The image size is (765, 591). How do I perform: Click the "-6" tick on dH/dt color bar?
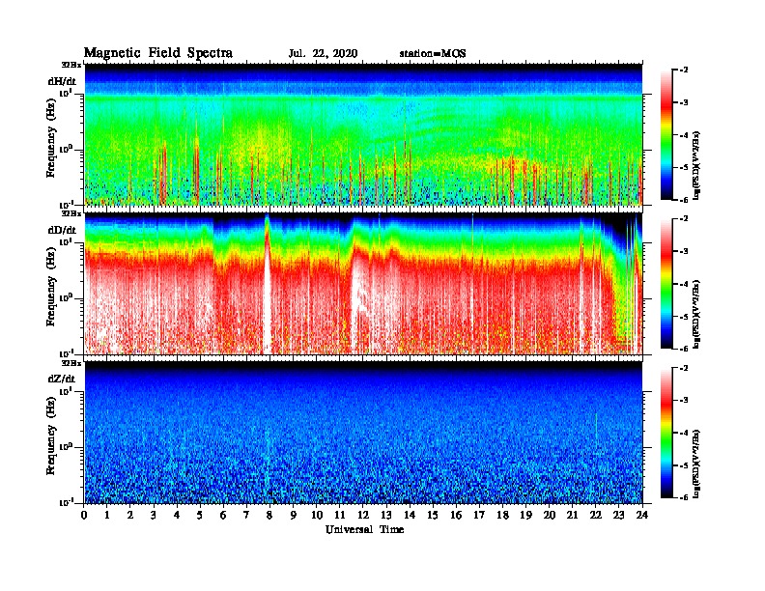pyautogui.click(x=684, y=200)
